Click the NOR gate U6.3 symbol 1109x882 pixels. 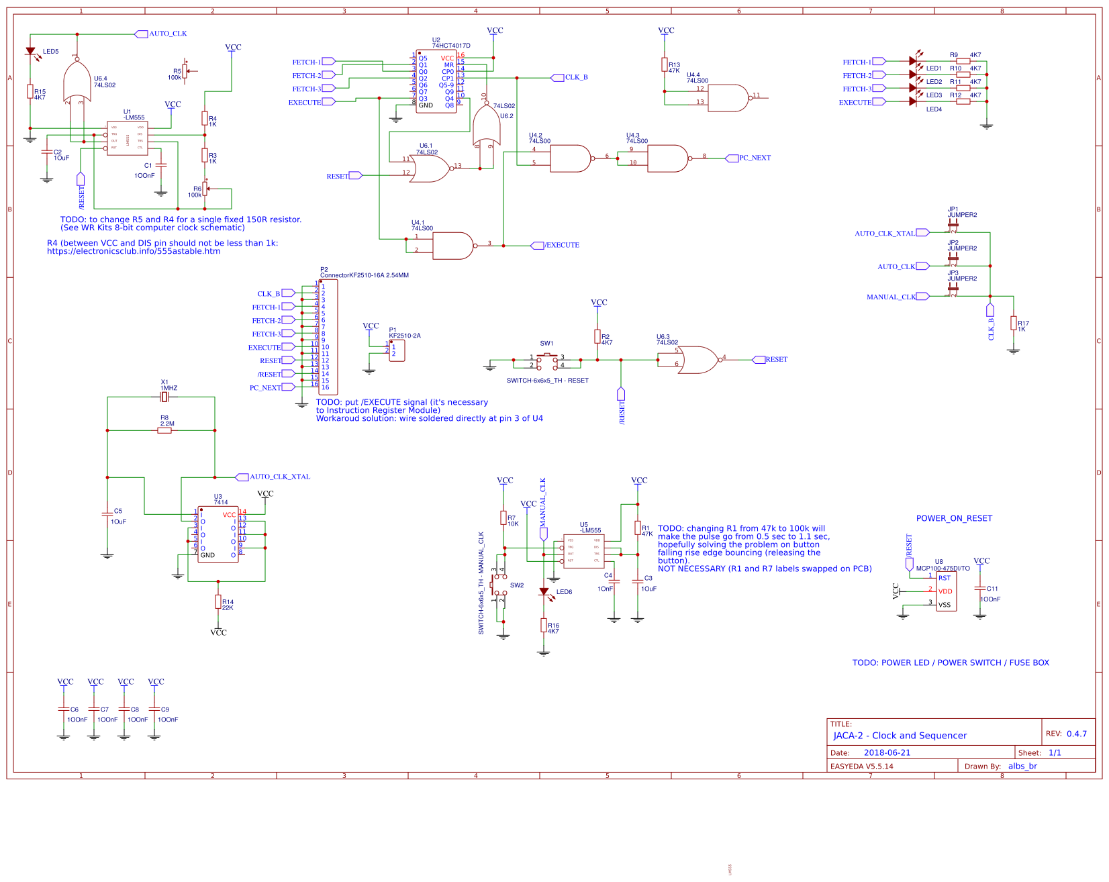tap(698, 359)
